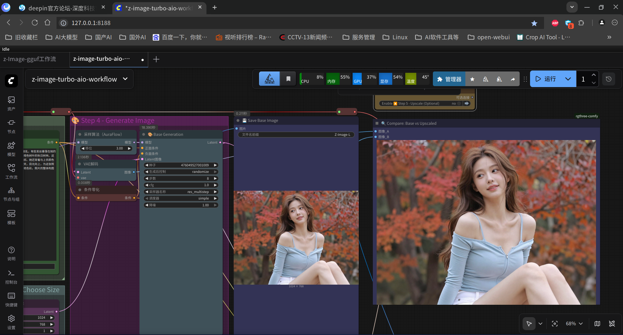Click the star icon beside 管理器
This screenshot has height=335, width=623.
(x=472, y=79)
